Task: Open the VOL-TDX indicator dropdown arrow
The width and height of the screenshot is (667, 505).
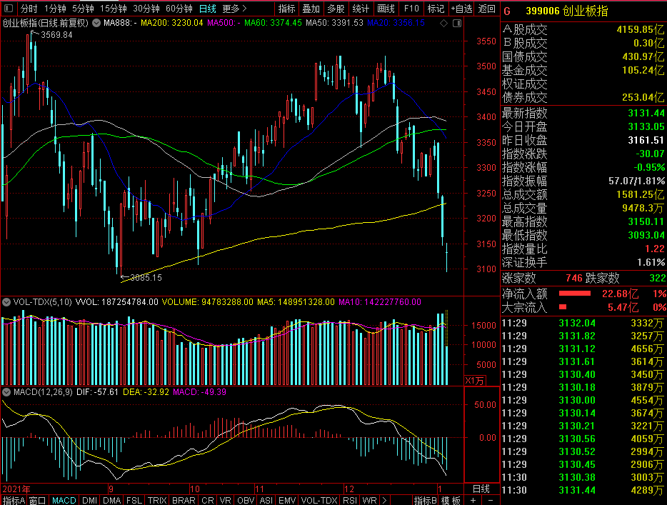Action: point(6,302)
